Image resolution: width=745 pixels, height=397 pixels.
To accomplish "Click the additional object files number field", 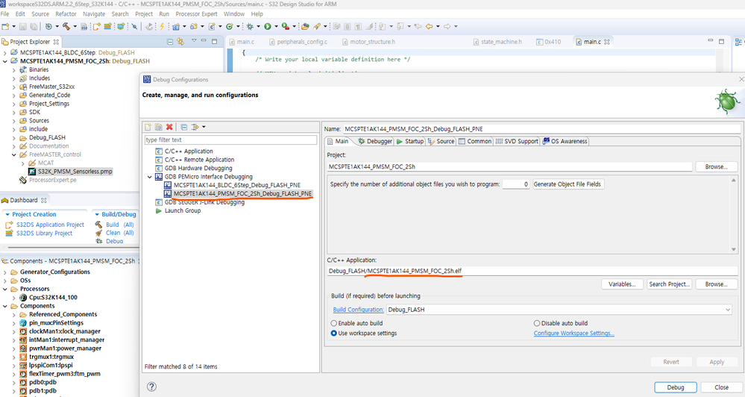I will (x=515, y=184).
